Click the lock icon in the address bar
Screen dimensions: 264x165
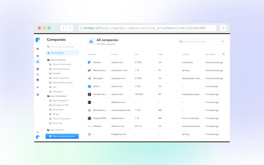click(81, 28)
